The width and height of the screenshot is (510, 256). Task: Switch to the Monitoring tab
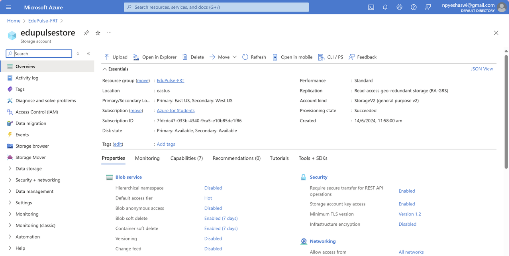pyautogui.click(x=147, y=158)
